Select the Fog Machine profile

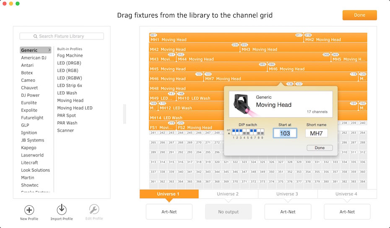pos(70,55)
